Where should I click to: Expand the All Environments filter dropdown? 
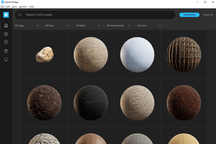click(119, 25)
